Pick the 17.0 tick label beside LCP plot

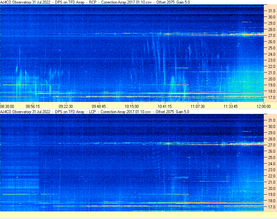[x=272, y=207]
